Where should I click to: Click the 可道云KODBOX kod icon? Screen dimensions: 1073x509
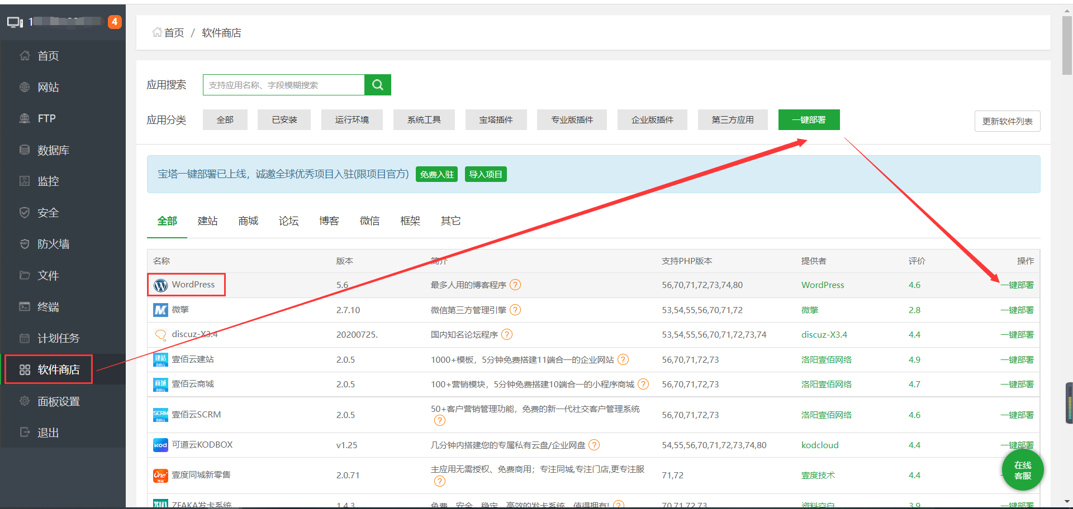161,445
